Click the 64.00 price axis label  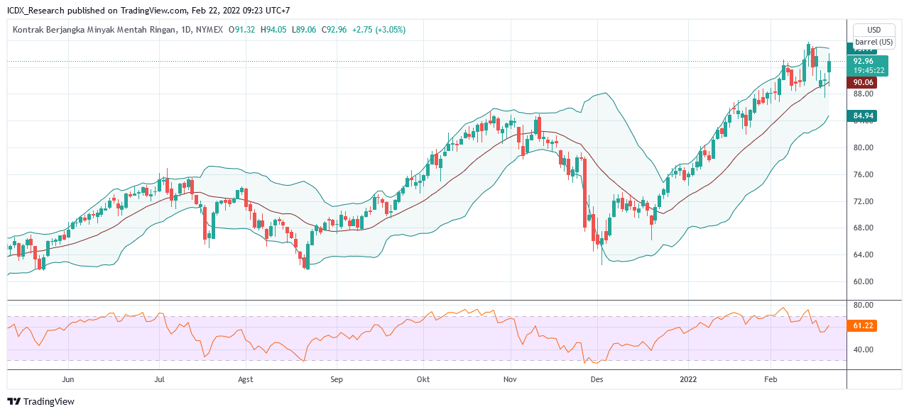click(x=863, y=254)
